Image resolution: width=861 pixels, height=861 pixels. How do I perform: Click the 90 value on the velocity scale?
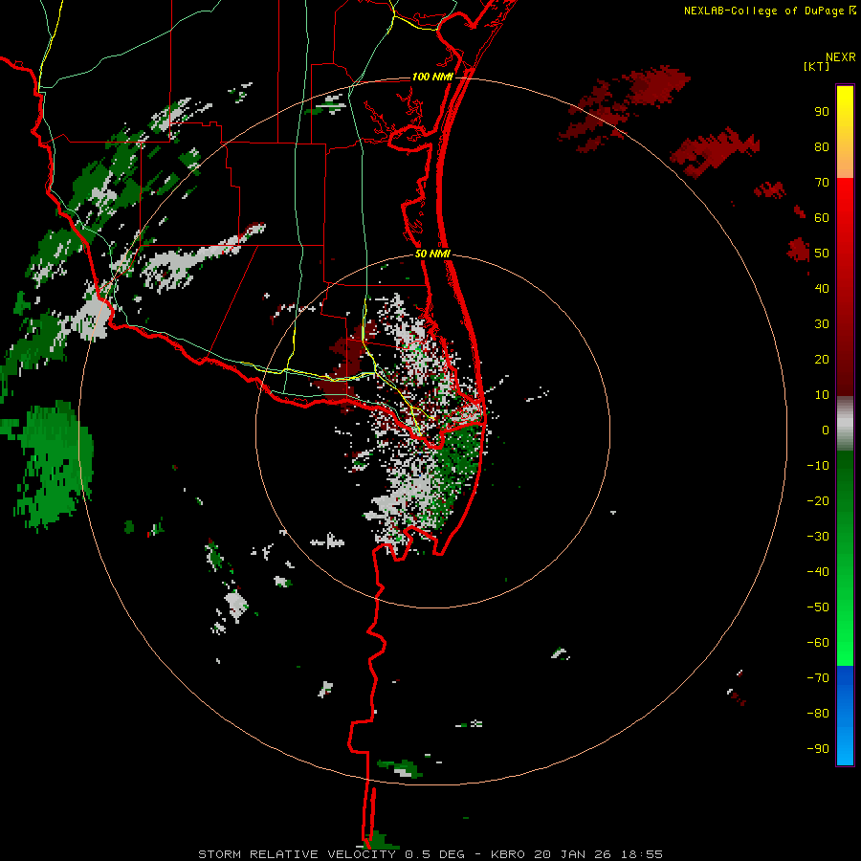pyautogui.click(x=822, y=112)
